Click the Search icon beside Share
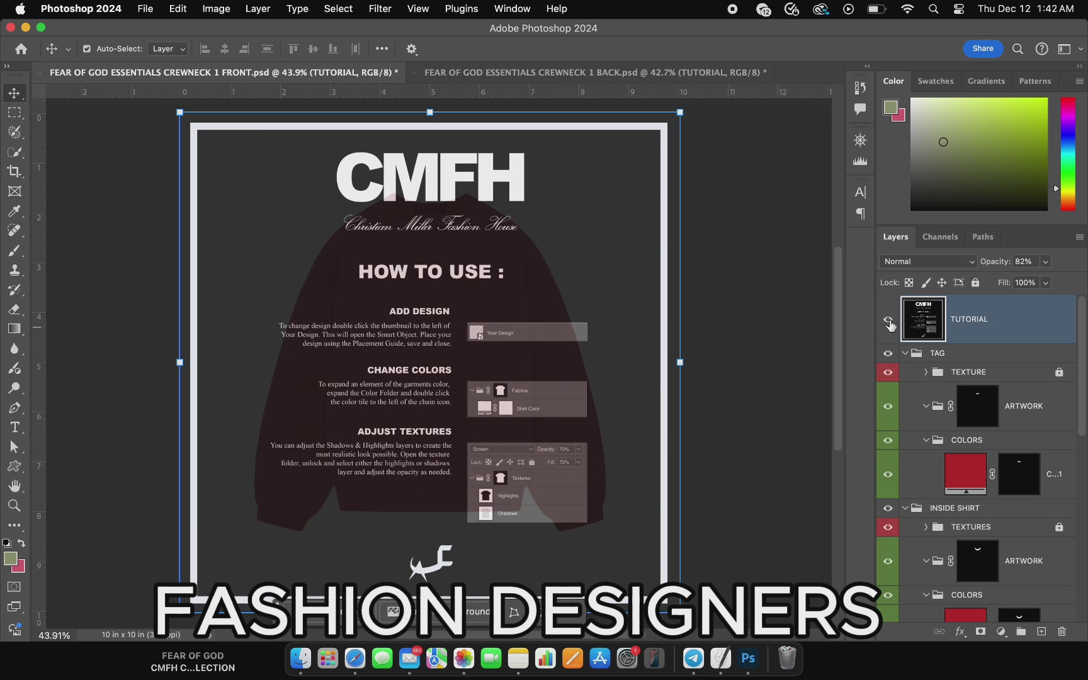1088x680 pixels. tap(1017, 49)
